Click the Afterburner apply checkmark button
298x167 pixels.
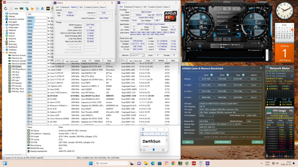(x=236, y=39)
